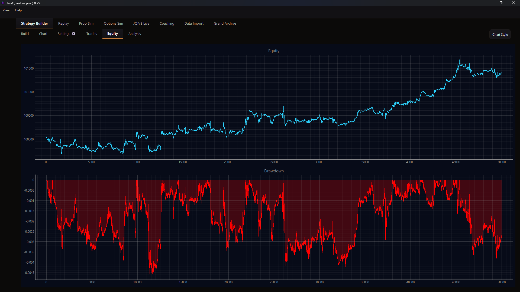
Task: Open the Help menu
Action: (x=18, y=10)
